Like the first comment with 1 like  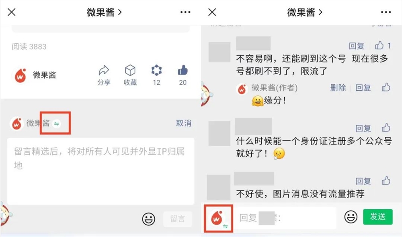click(x=379, y=45)
